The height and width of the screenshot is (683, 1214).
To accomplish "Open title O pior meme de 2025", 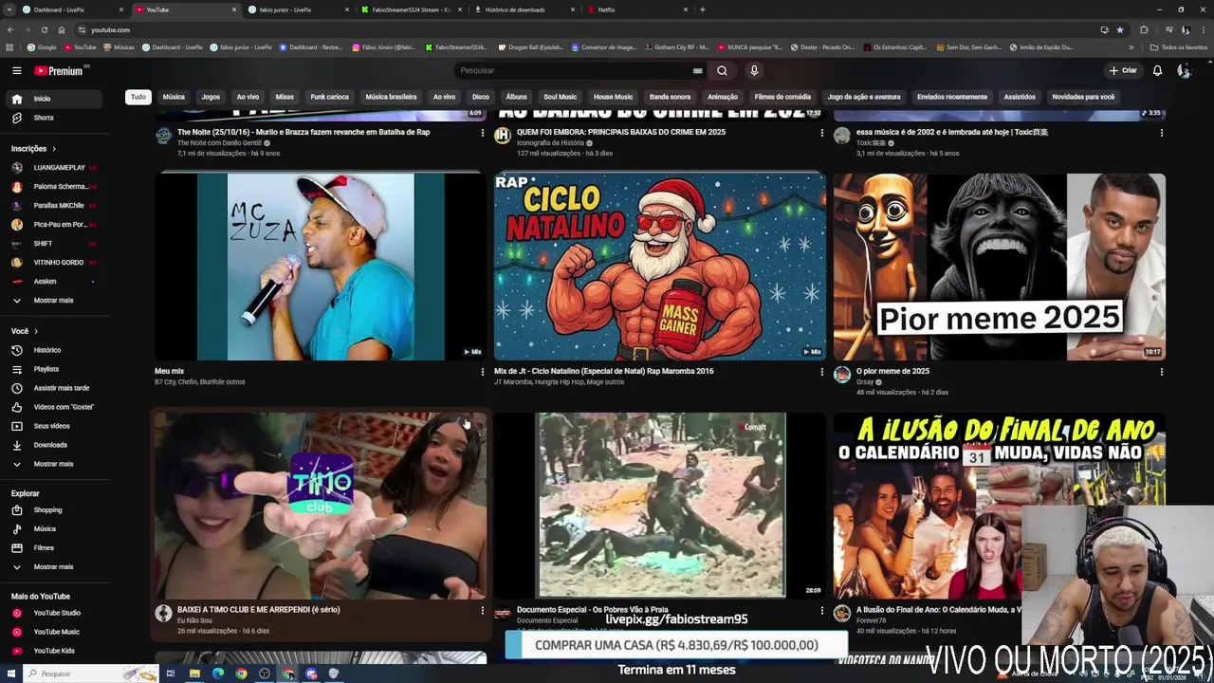I will (892, 371).
